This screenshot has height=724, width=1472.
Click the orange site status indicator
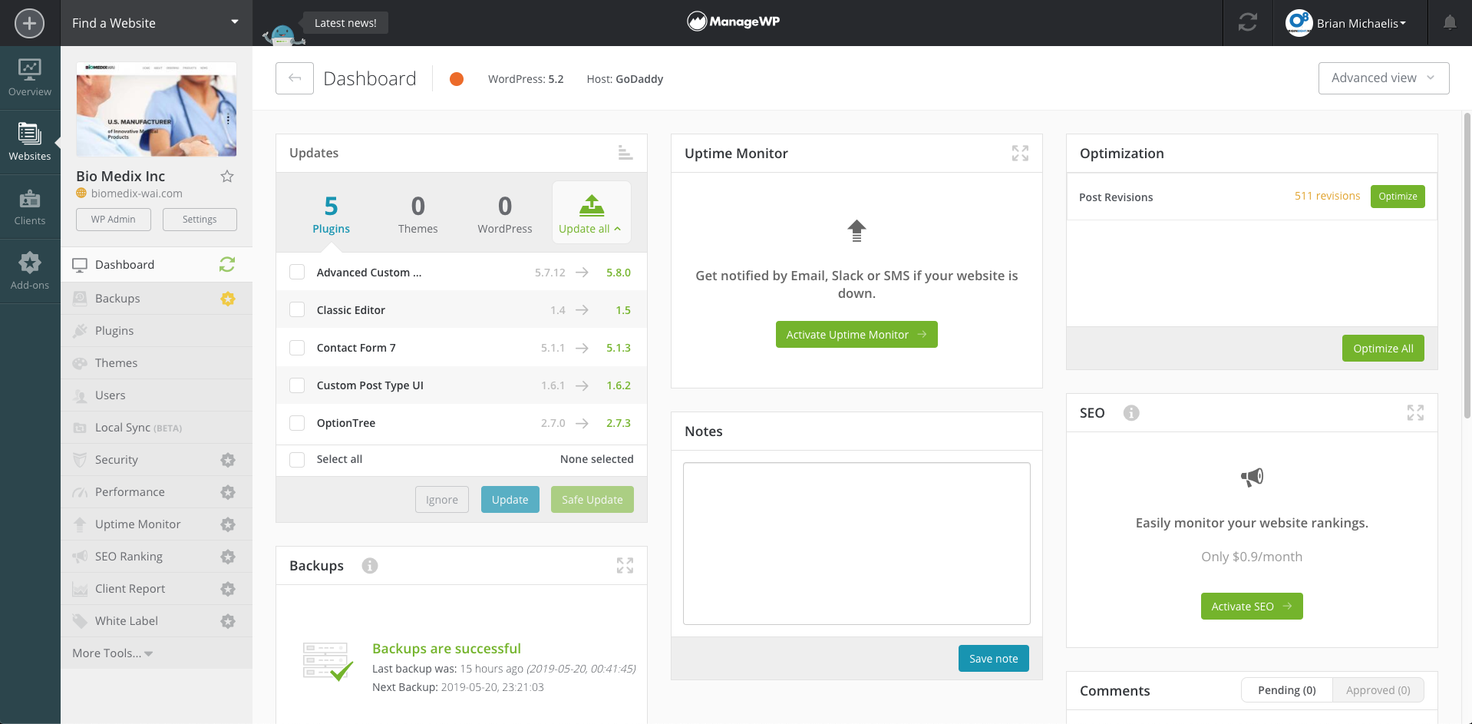[x=457, y=79]
